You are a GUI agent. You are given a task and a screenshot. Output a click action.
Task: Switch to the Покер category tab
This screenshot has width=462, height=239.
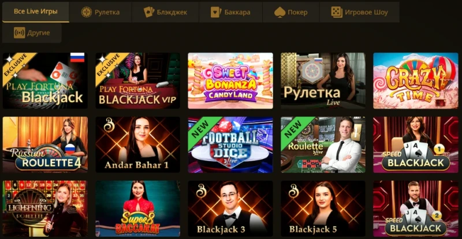[291, 12]
